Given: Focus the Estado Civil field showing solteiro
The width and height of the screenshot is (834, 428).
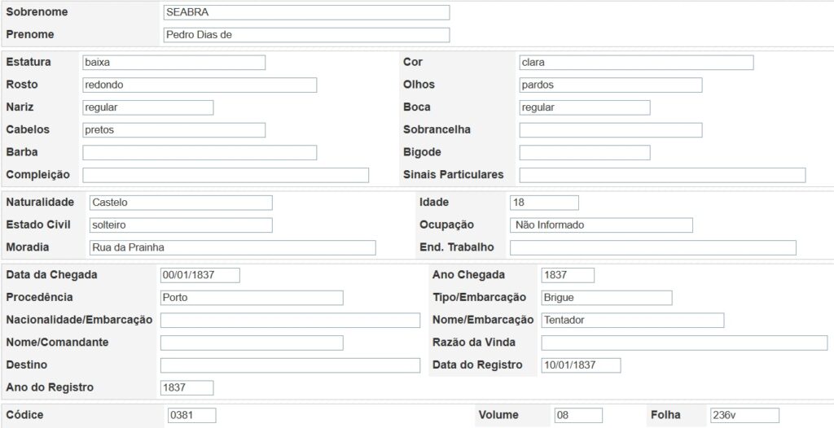Looking at the screenshot, I should pos(181,225).
